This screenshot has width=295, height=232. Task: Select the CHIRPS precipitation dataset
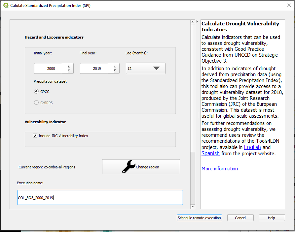click(x=36, y=103)
